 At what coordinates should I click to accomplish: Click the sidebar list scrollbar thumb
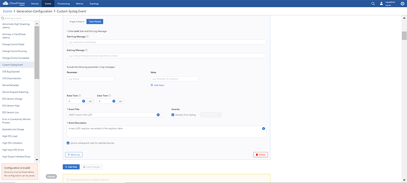point(37,52)
